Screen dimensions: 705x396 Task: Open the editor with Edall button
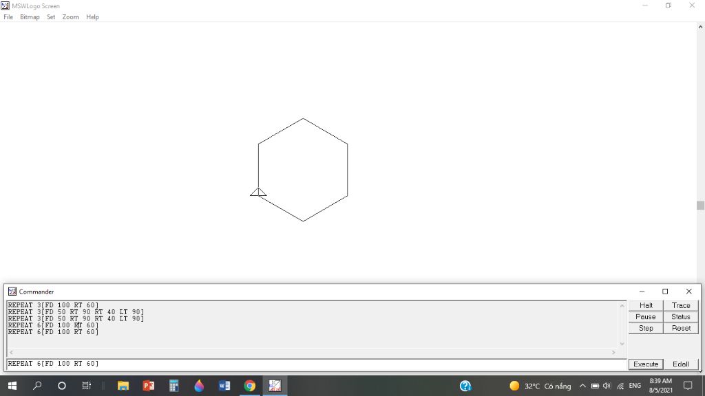[681, 364]
